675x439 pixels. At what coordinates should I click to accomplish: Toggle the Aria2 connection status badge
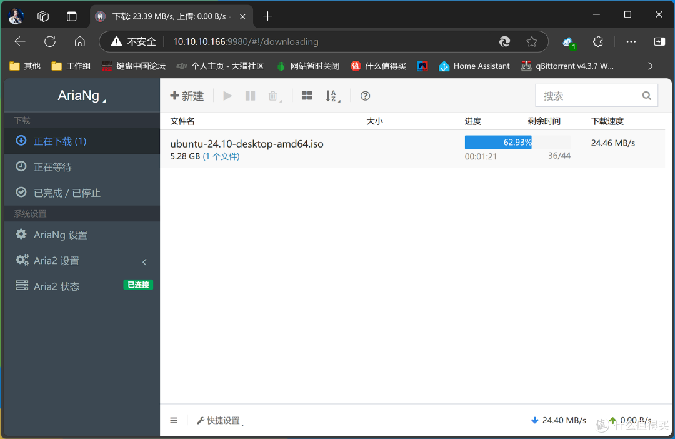click(x=137, y=285)
